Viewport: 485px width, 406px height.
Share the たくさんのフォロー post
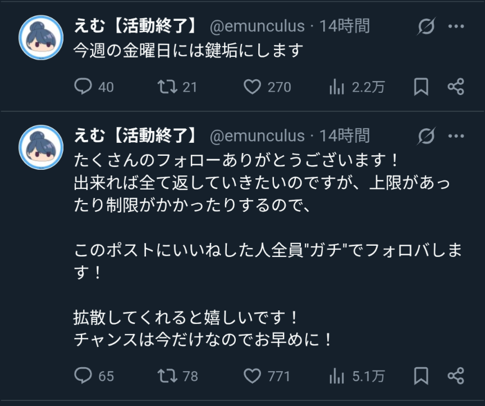(x=455, y=375)
